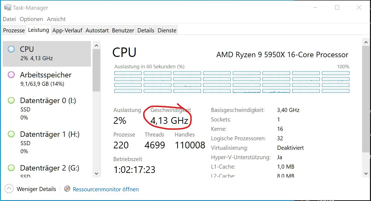Click the CPU details pane scrollbar thumb
This screenshot has width=371, height=201.
point(366,99)
